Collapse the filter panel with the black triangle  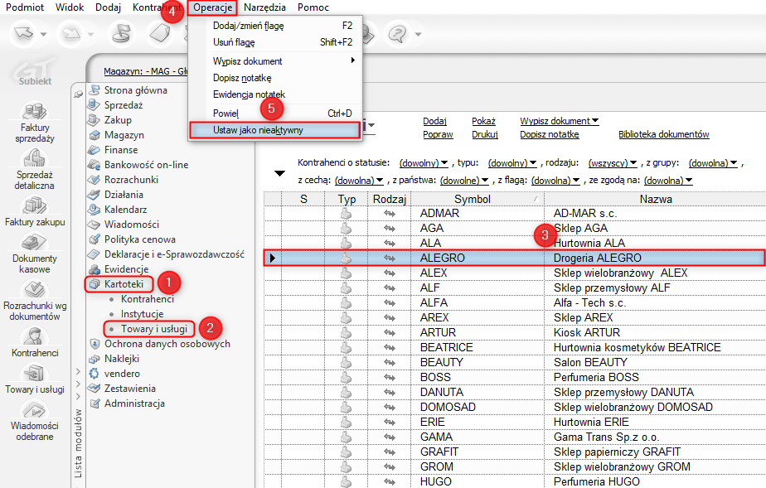tap(279, 173)
